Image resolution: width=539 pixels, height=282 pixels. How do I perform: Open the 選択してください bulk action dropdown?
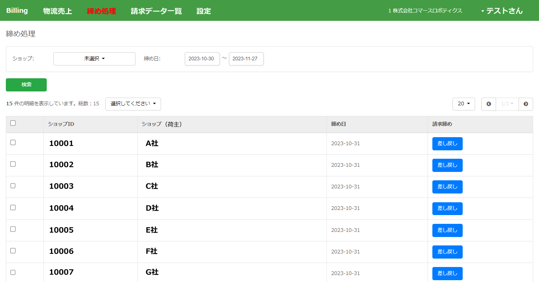[133, 104]
